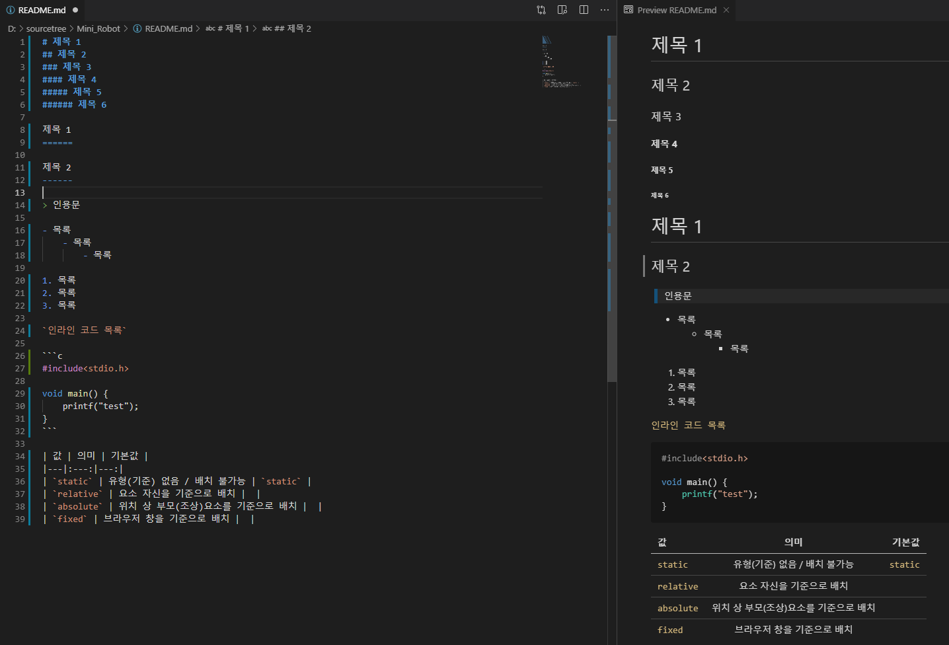Click '브라우저 창을 기준으로 배치' in preview table
The height and width of the screenshot is (645, 949).
click(793, 630)
